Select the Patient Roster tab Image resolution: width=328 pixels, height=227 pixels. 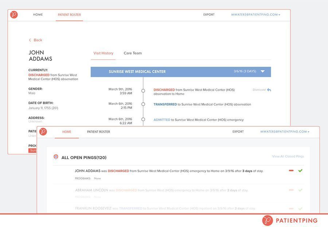pos(70,14)
